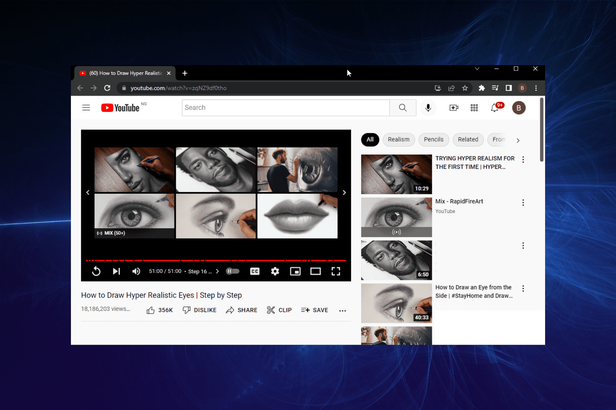Select the All filter chip
The width and height of the screenshot is (616, 410).
coord(370,140)
